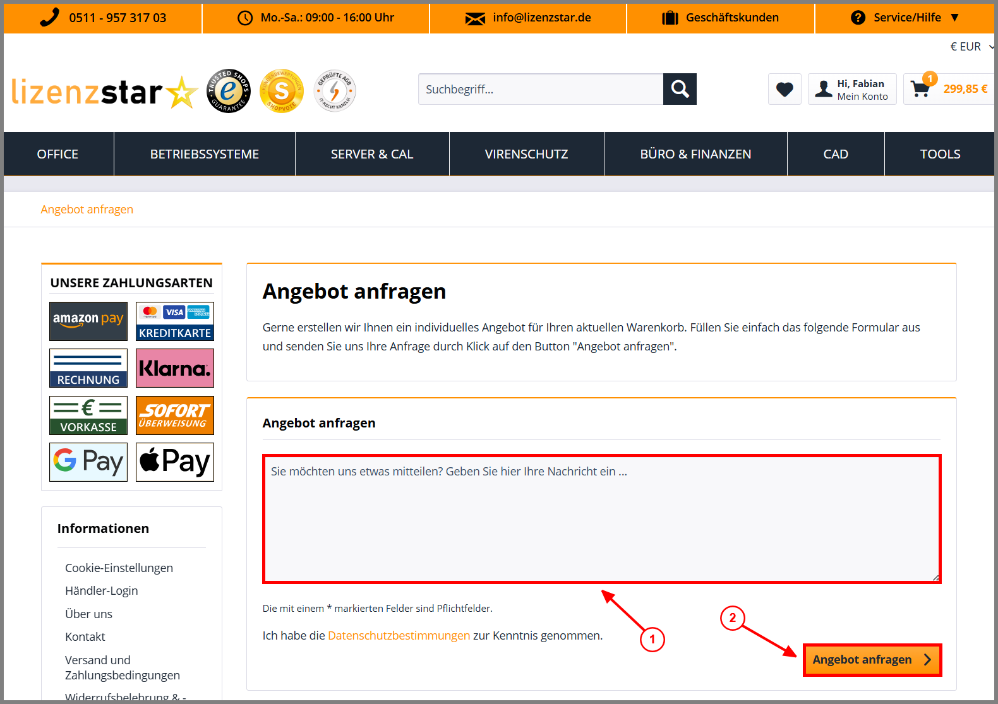The width and height of the screenshot is (998, 704).
Task: Open Cookie-Einstellungen link
Action: click(119, 568)
